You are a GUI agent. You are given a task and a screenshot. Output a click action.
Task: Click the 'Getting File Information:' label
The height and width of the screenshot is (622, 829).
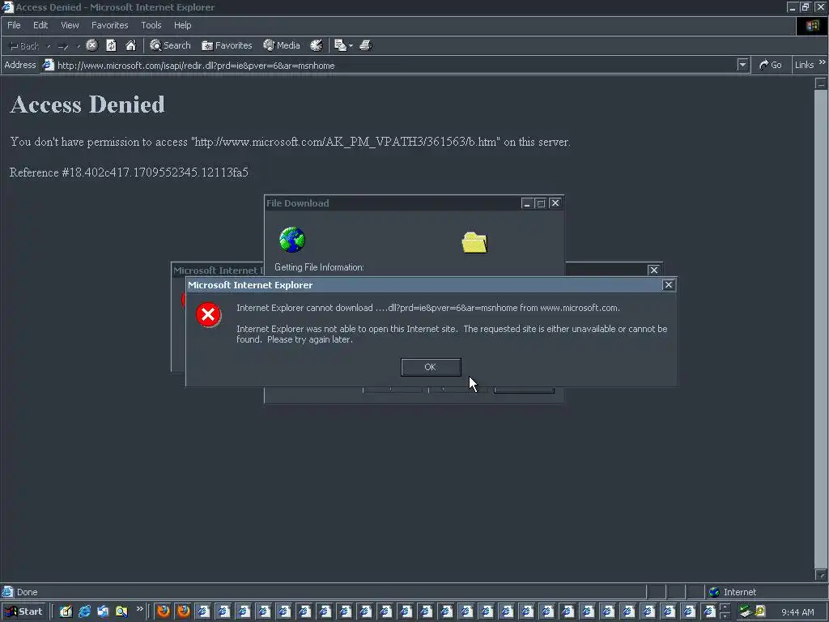319,267
